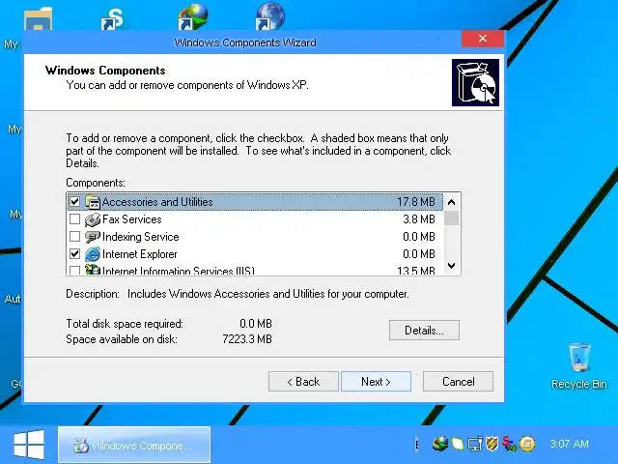Click the Internet Explorer logo icon
Screen dimensions: 618x464
[x=93, y=254]
